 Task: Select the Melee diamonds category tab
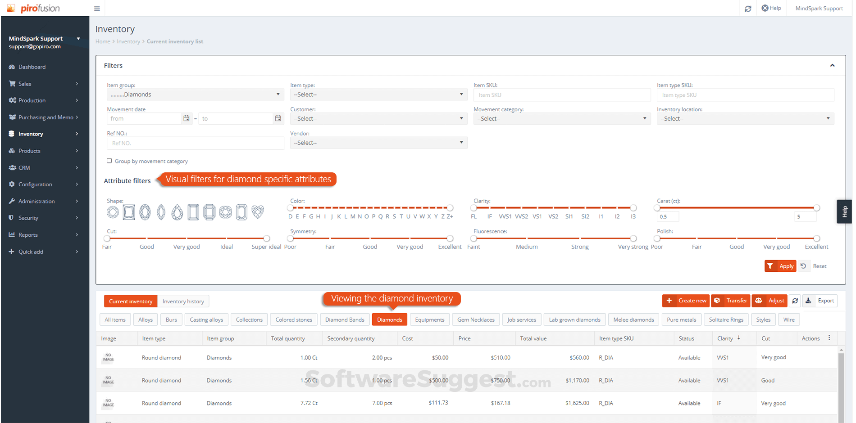click(x=633, y=319)
